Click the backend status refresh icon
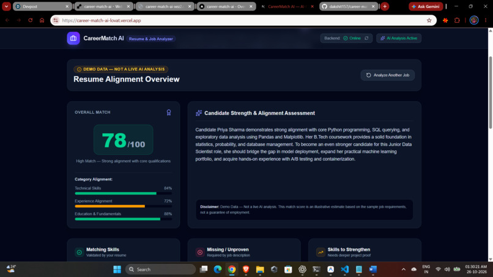This screenshot has height=277, width=493. [366, 38]
